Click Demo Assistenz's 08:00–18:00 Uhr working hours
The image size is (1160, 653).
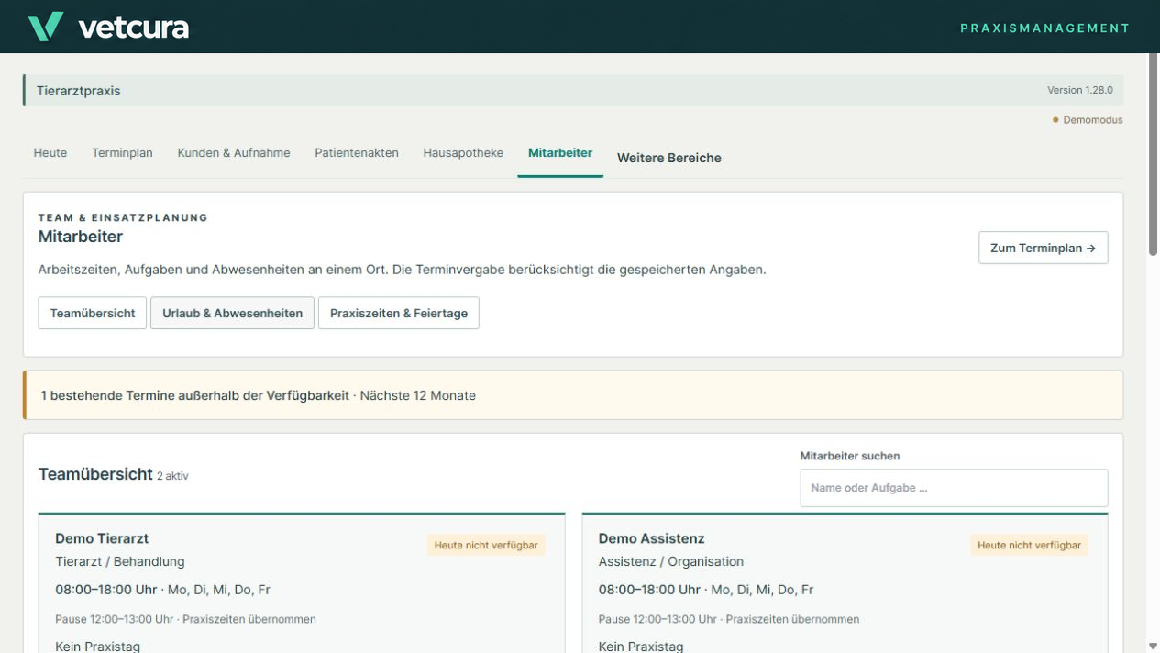click(x=649, y=590)
